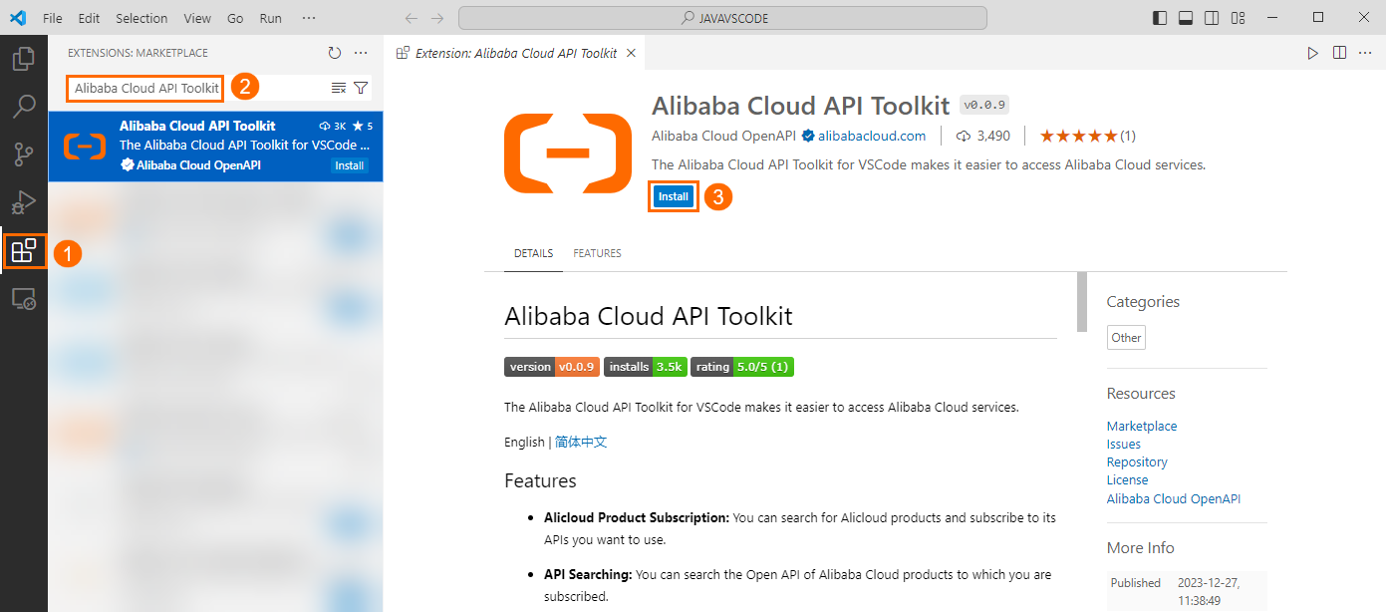1386x612 pixels.
Task: Open the Alibaba Cloud OpenAPI resource link
Action: coord(1174,498)
